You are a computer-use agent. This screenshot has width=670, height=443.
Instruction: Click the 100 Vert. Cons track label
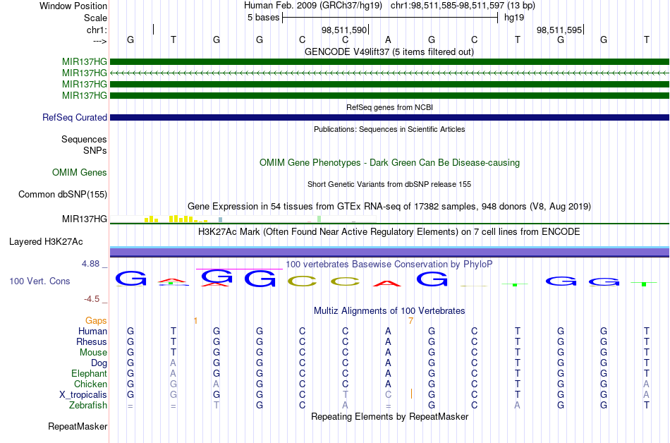point(39,281)
